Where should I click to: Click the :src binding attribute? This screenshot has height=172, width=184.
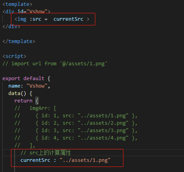(36, 19)
